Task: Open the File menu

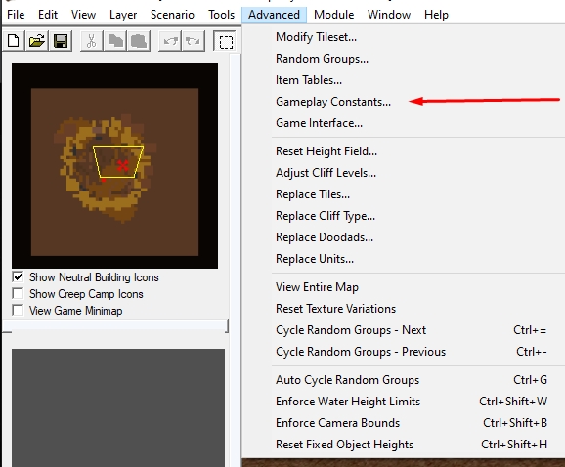Action: pyautogui.click(x=16, y=15)
